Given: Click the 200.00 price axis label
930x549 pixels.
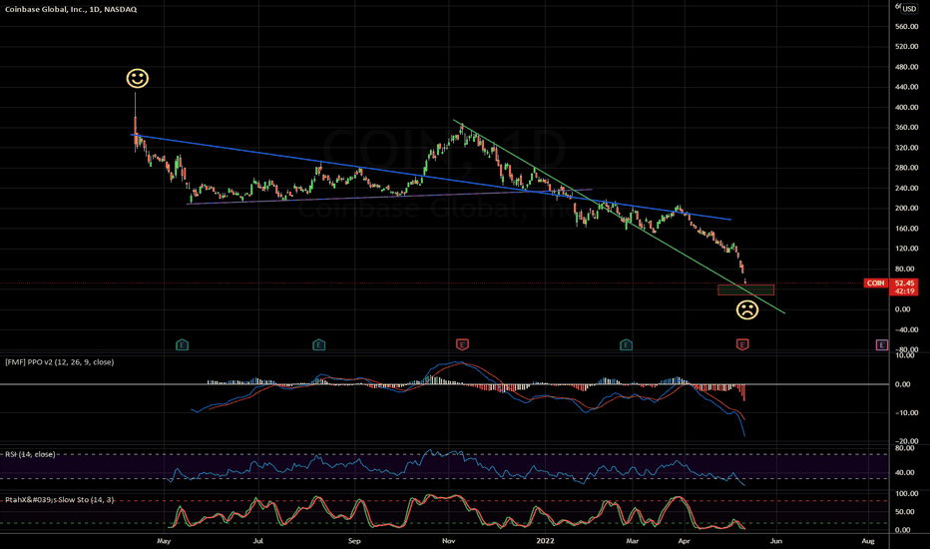Looking at the screenshot, I should pos(906,209).
